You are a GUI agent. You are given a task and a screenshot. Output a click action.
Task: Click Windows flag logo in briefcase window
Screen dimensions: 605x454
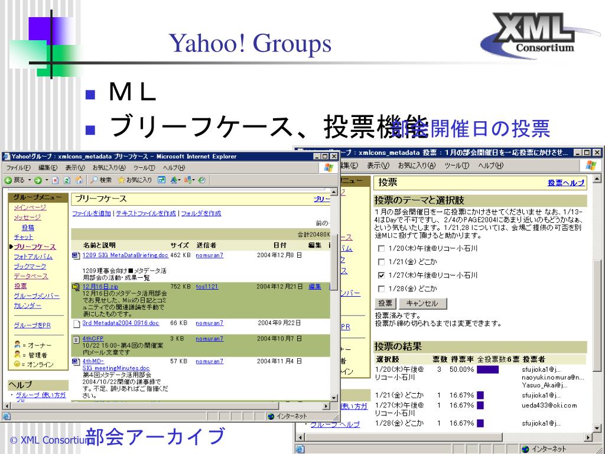coord(328,167)
